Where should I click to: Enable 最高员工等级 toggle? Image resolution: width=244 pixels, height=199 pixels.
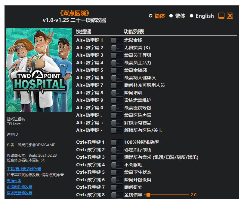pos(117,55)
